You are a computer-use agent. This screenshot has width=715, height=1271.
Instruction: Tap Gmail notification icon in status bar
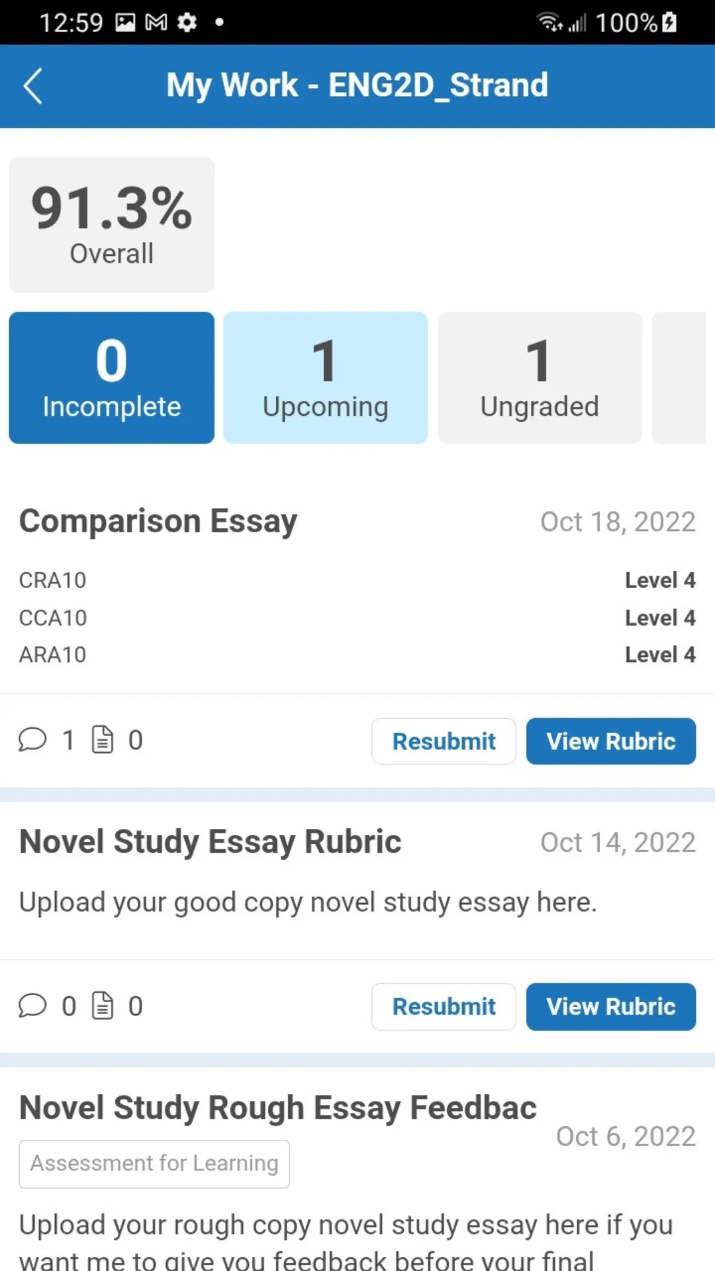(156, 23)
